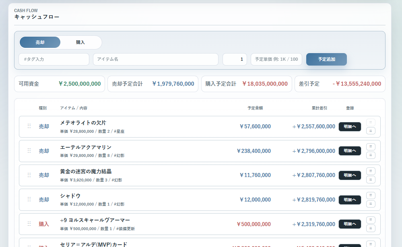Select item name 黄金の迷宮の魔力結晶
This screenshot has height=247, width=402.
click(86, 171)
